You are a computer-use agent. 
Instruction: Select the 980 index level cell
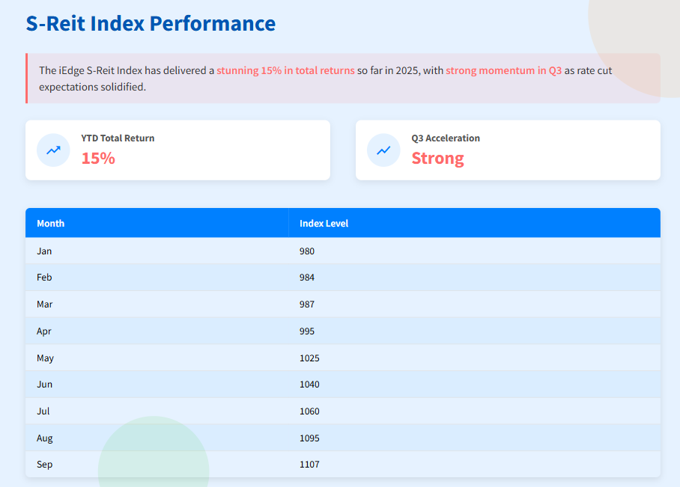click(475, 251)
